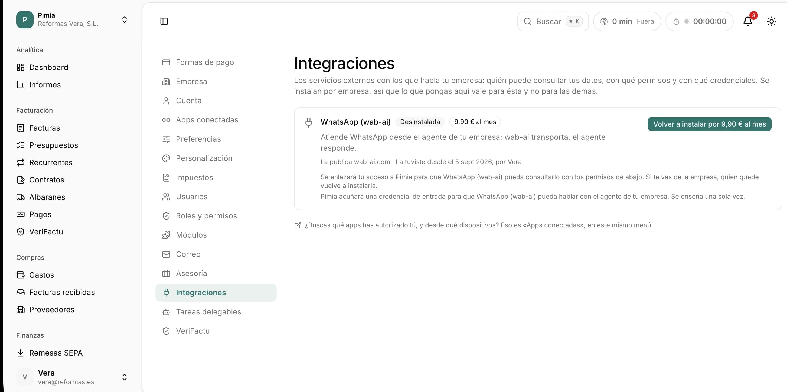Click the Proveedores building icon
Viewport: 787px width, 392px height.
point(21,310)
